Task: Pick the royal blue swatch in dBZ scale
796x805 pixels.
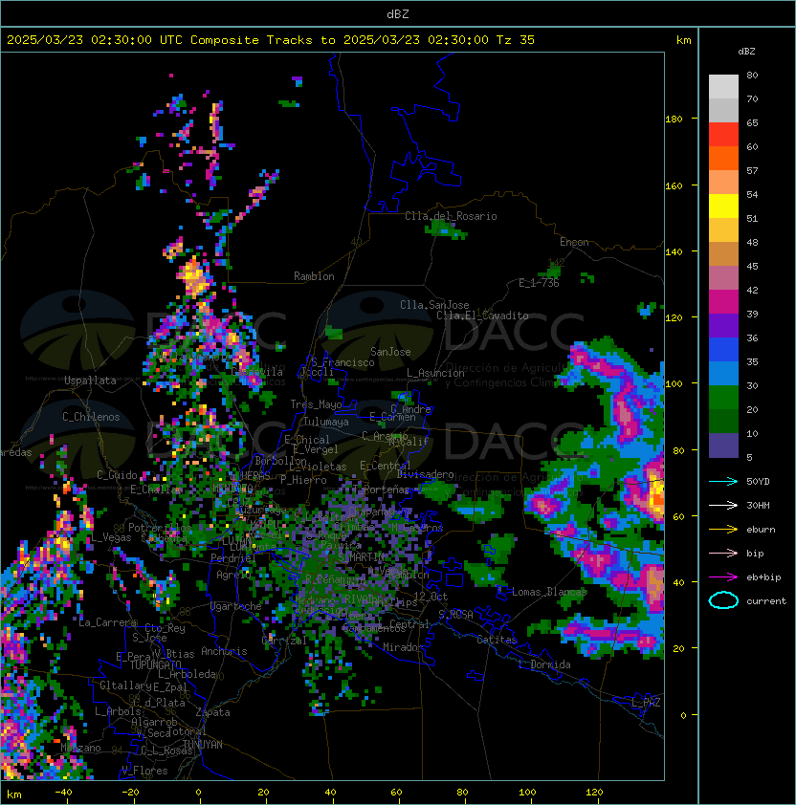Action: [723, 350]
